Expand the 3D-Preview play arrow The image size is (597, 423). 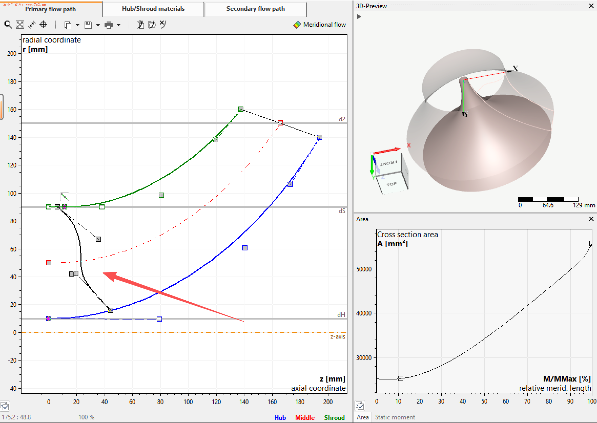(359, 17)
